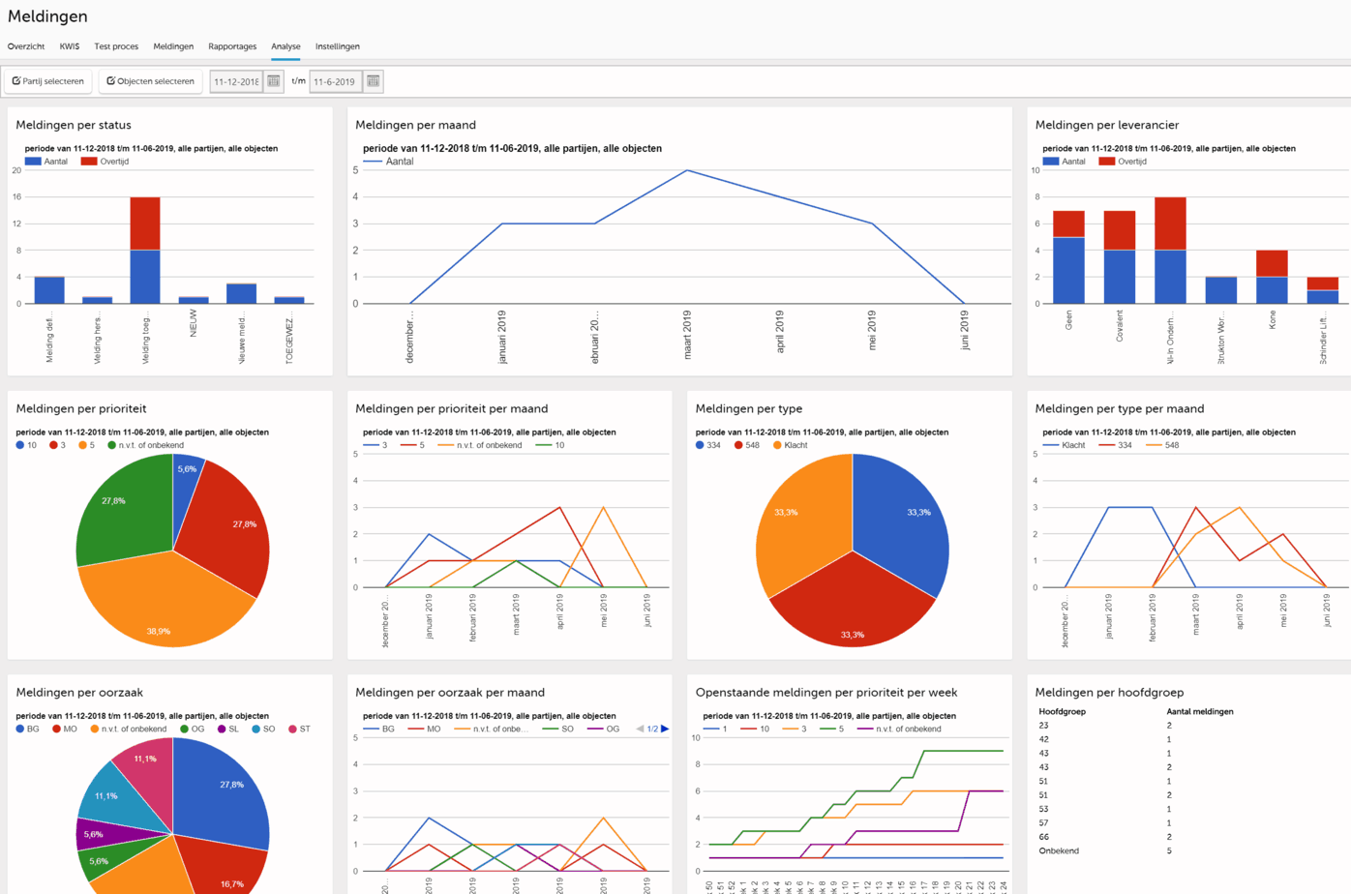Switch to the Overzicht tab

(26, 46)
